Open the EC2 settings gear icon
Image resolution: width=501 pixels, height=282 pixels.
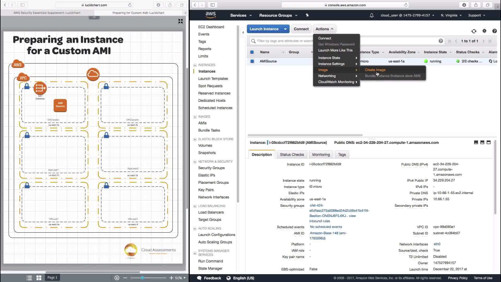[484, 31]
